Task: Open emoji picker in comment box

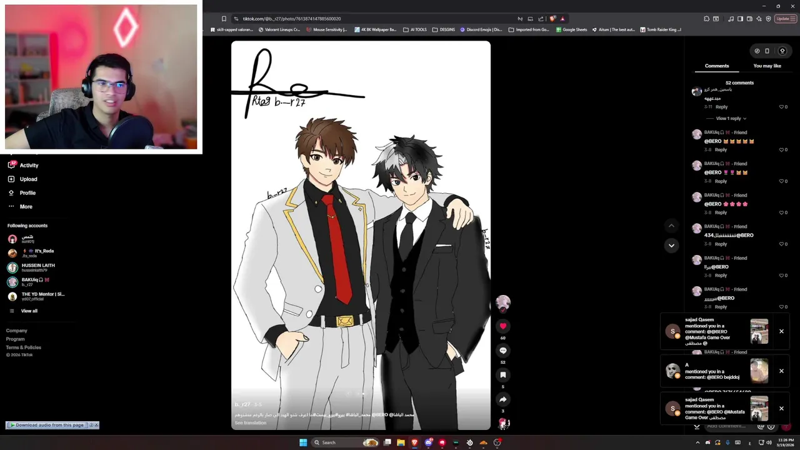Action: click(x=771, y=426)
